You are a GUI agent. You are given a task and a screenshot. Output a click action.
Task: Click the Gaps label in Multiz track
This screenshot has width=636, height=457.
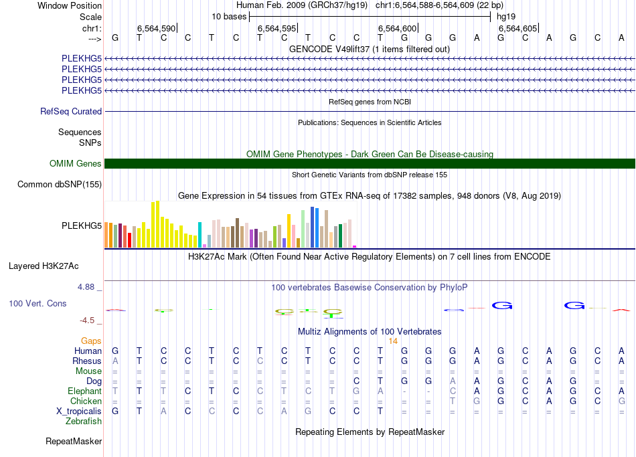pyautogui.click(x=91, y=341)
